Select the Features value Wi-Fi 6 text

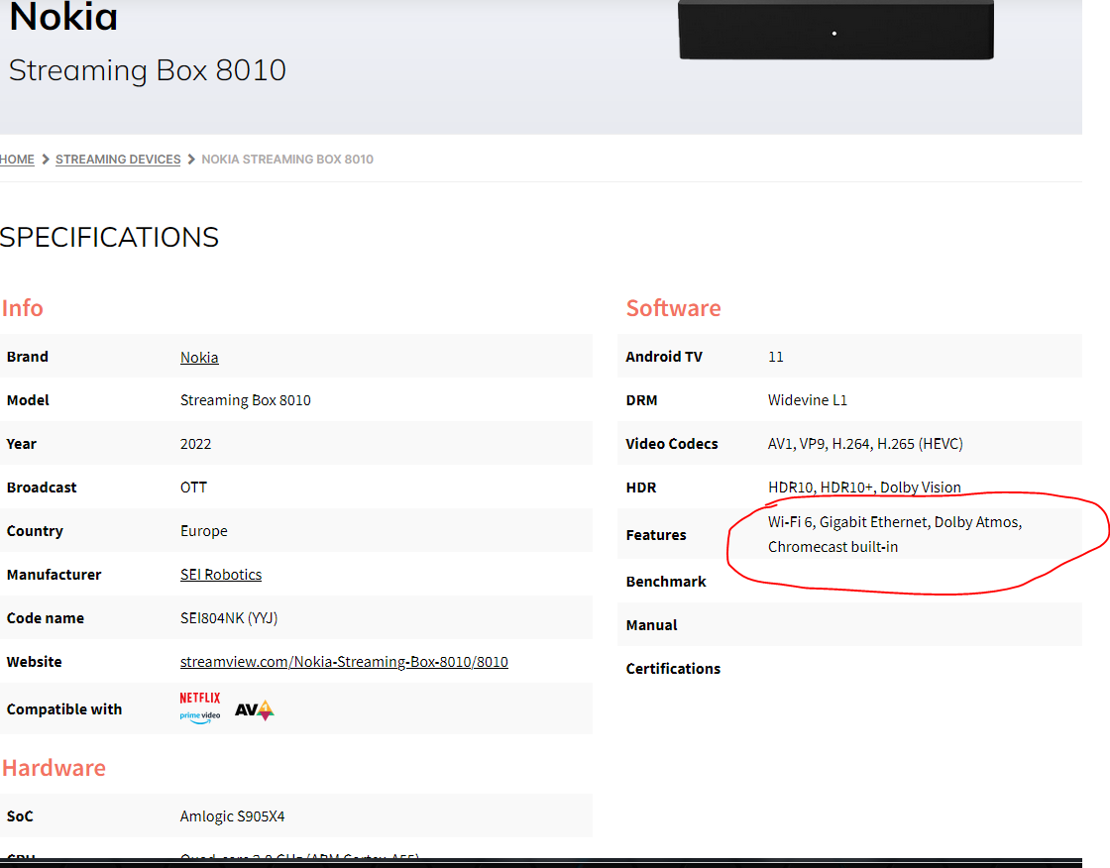[895, 534]
